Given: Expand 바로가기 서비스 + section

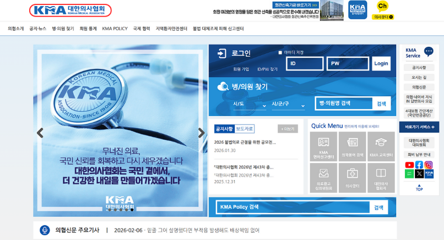Looking at the screenshot, I should 419,127.
